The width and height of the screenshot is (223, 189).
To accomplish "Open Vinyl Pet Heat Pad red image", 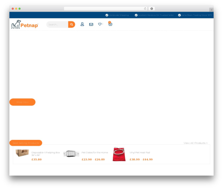I will [119, 154].
